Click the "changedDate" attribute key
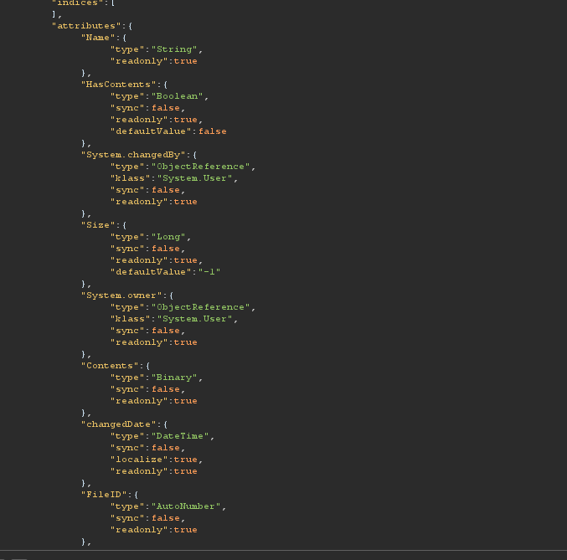Image resolution: width=567 pixels, height=560 pixels. 116,424
